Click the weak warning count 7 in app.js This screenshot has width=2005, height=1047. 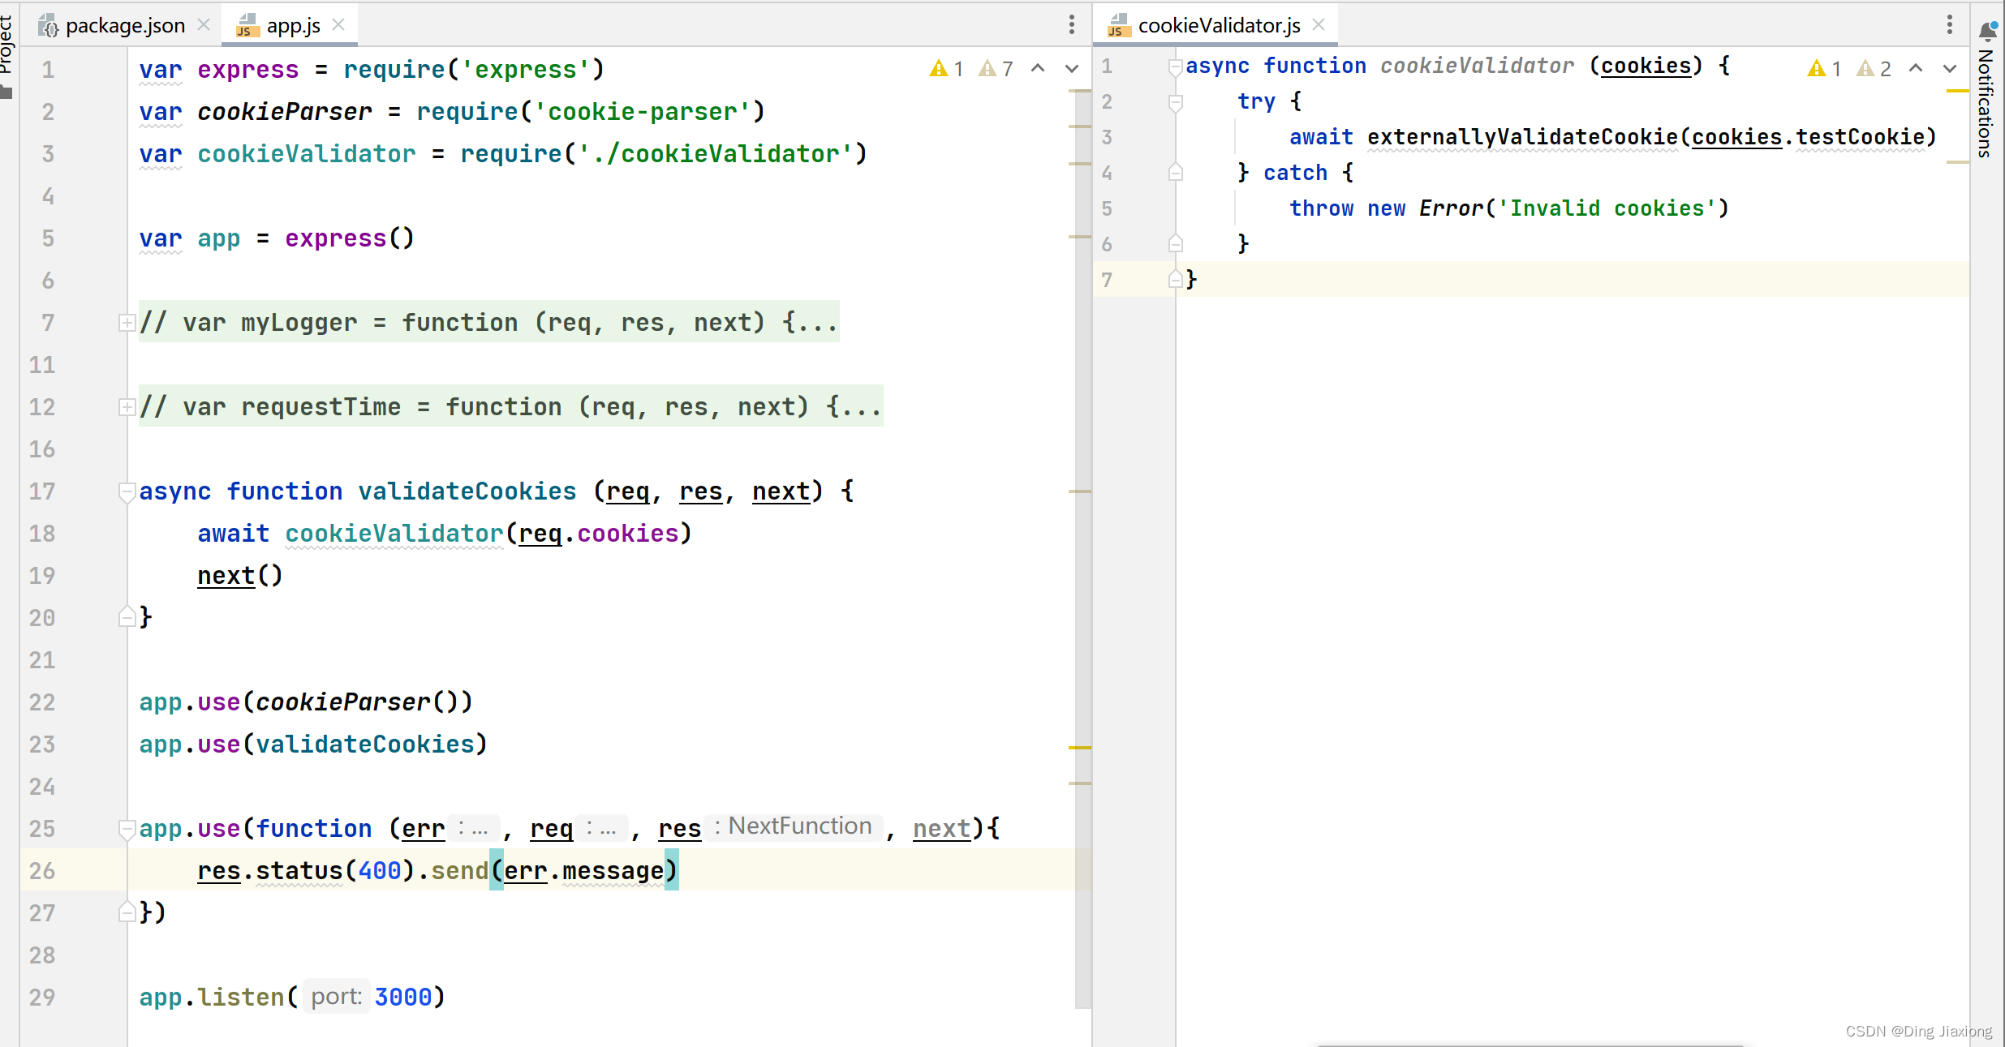pyautogui.click(x=996, y=68)
